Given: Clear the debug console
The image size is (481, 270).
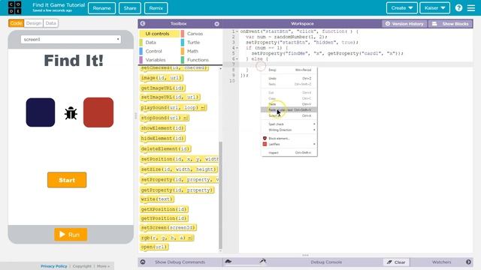Looking at the screenshot, I should [396, 262].
